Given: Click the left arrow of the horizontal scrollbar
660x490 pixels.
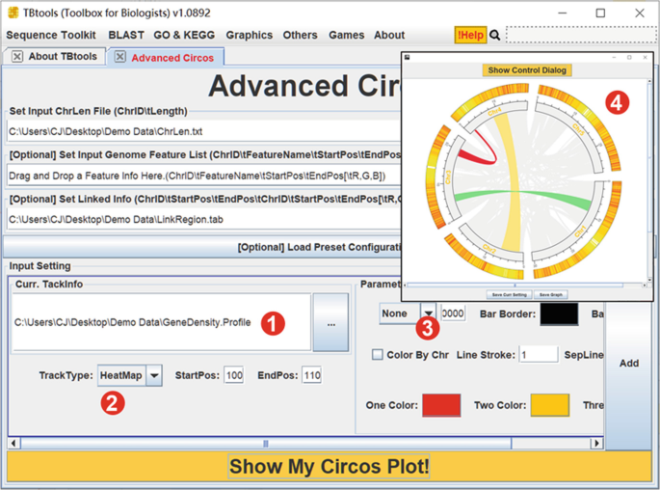Looking at the screenshot, I should point(13,444).
